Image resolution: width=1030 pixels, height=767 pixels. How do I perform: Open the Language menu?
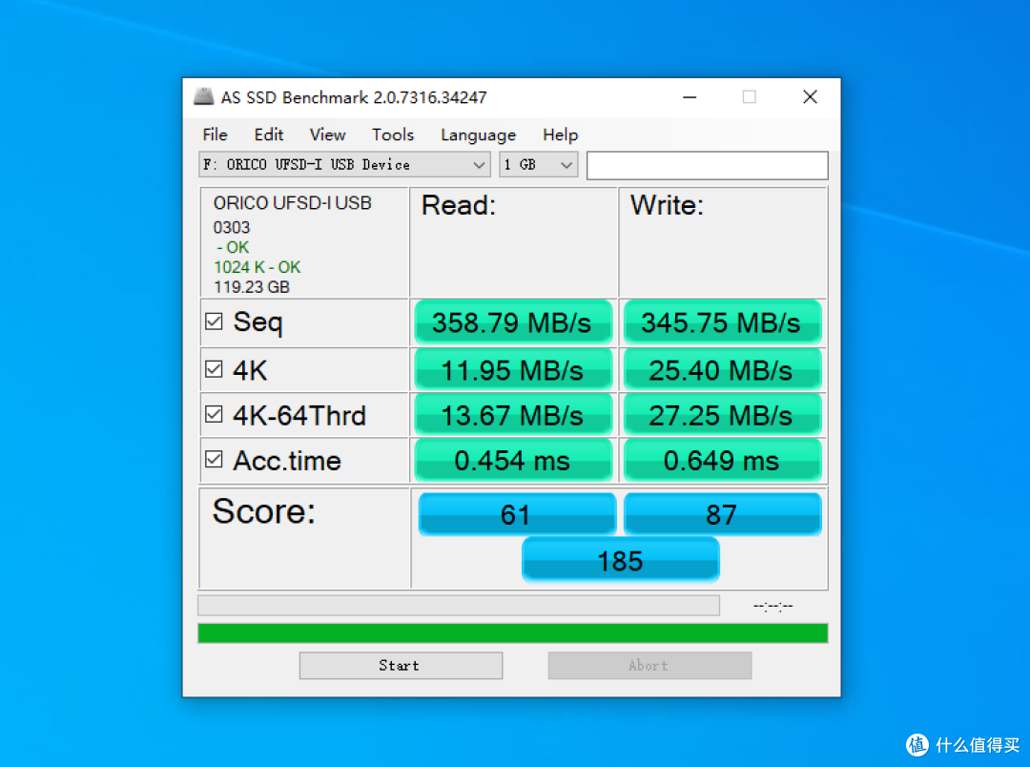pos(478,135)
